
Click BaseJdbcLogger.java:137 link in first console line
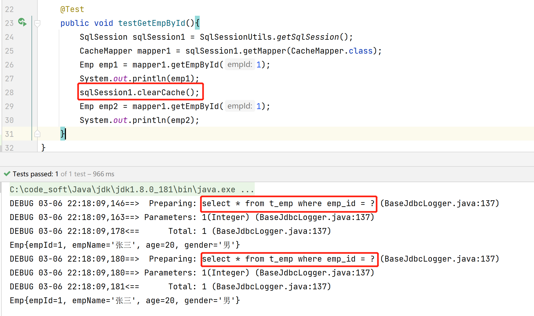[439, 203]
